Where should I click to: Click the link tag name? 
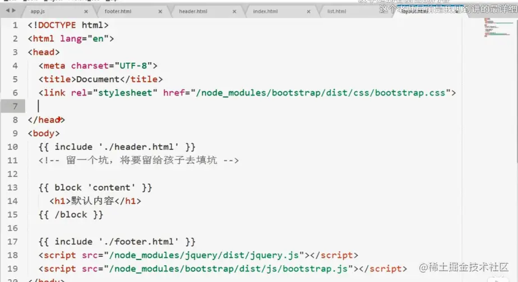[54, 93]
